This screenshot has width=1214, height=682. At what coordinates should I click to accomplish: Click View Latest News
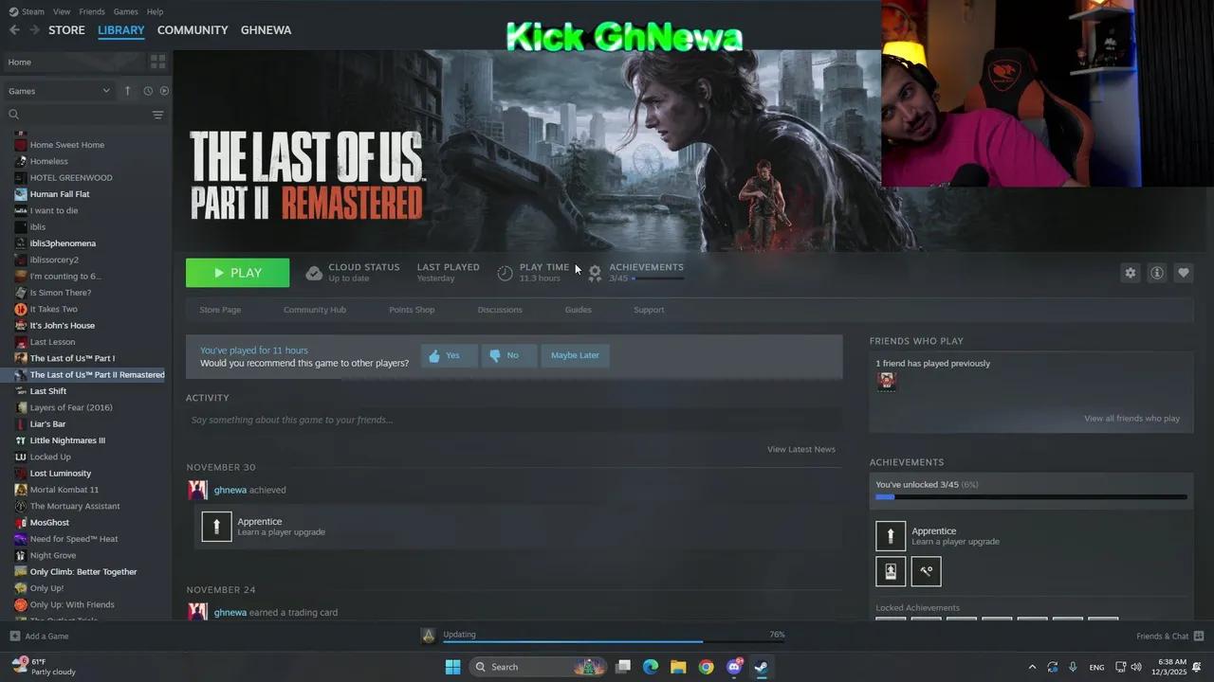tap(801, 449)
